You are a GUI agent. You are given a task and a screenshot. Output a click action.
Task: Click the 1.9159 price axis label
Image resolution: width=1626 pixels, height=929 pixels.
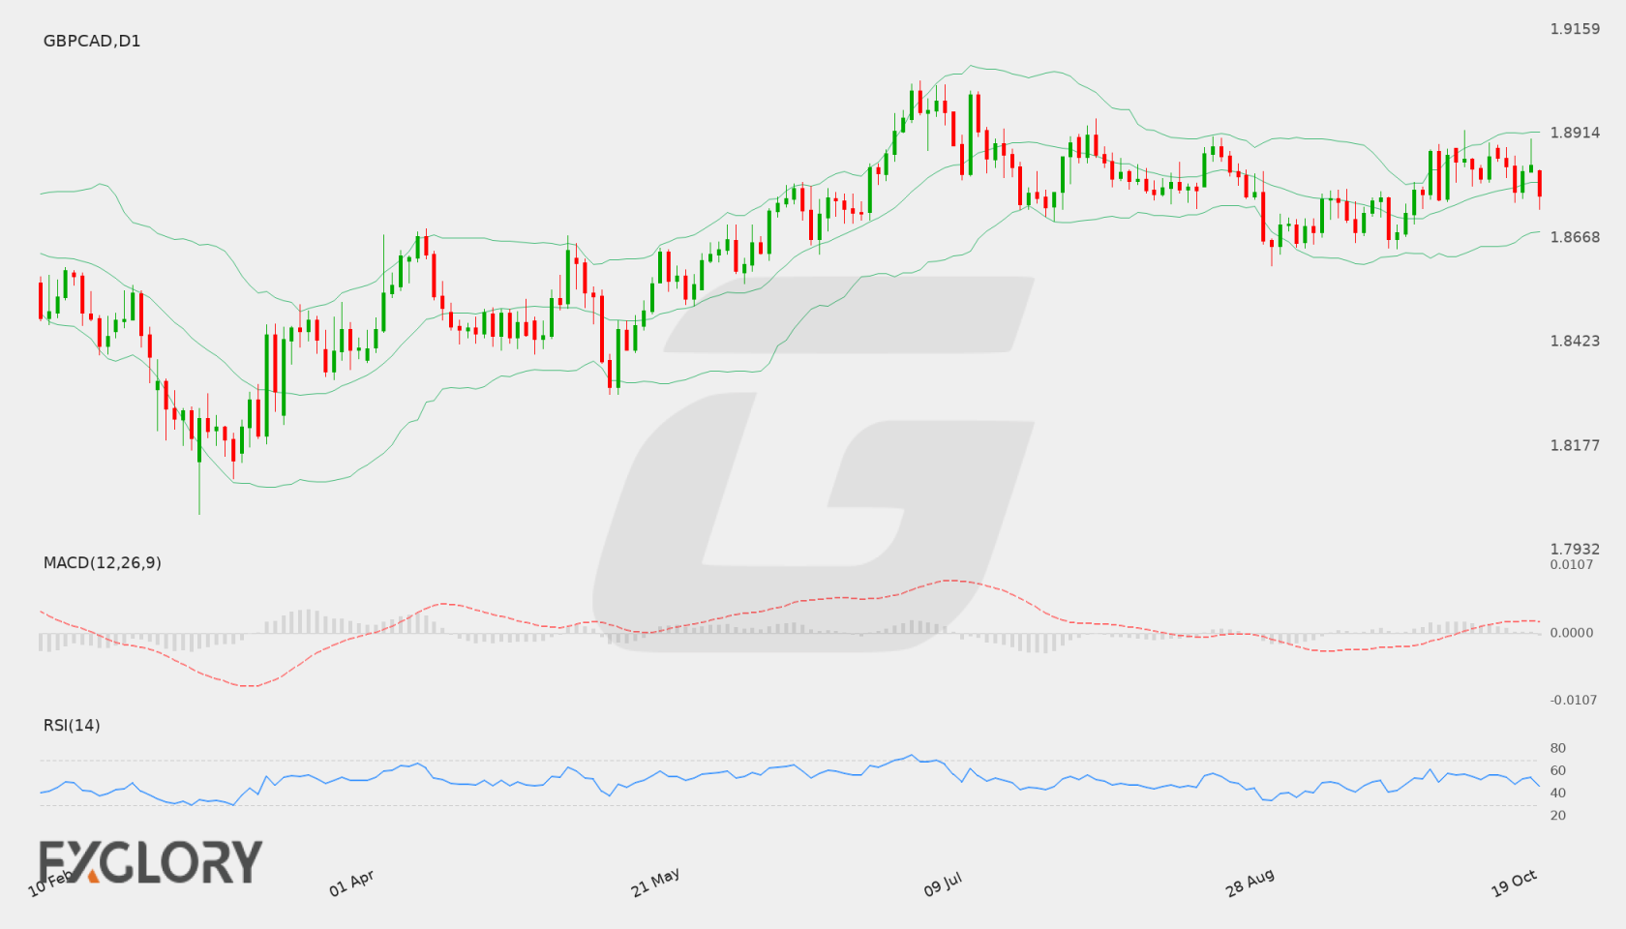pyautogui.click(x=1575, y=29)
